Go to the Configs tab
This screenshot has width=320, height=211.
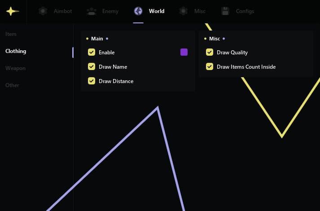tap(245, 11)
